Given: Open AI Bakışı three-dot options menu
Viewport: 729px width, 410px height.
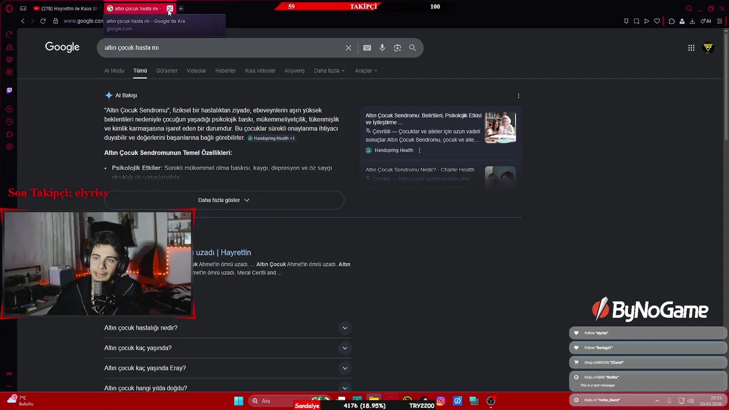Looking at the screenshot, I should point(518,96).
